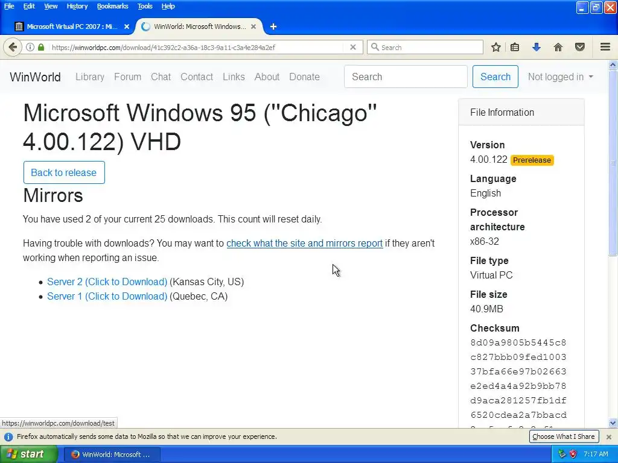The image size is (618, 463).
Task: Open the Chat nav link
Action: [x=161, y=77]
